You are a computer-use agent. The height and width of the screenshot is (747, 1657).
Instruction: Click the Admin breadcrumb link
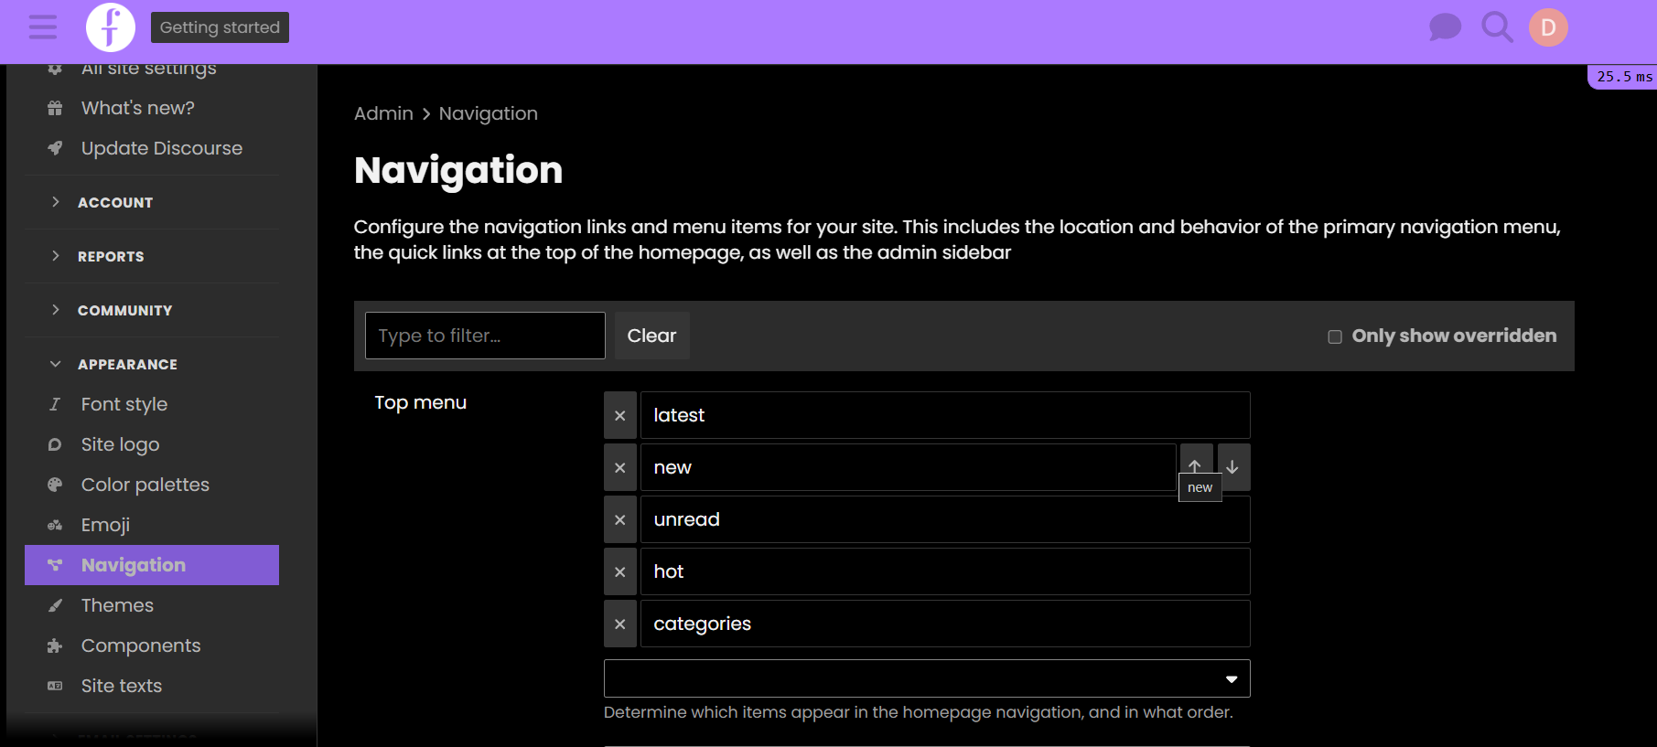[383, 113]
